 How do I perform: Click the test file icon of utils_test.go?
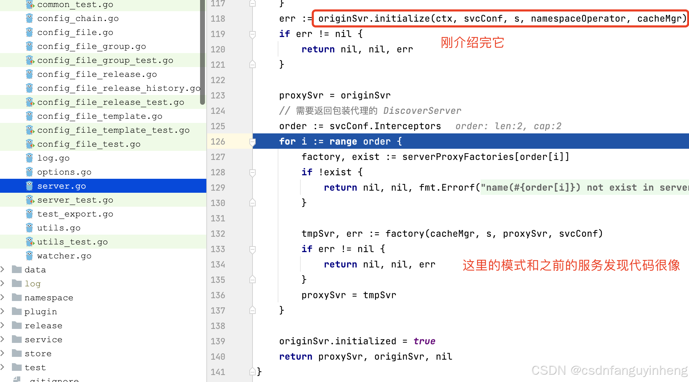[x=30, y=242]
